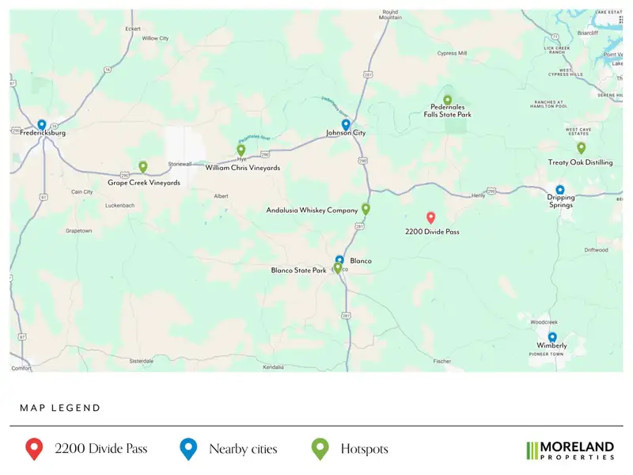Click the blue Dripping Springs city pin
Screen dimensions: 633x475
(560, 191)
